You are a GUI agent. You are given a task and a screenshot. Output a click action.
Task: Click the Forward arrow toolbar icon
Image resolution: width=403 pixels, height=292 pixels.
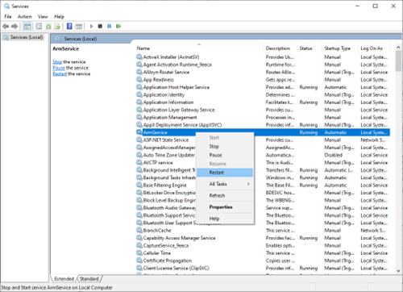(x=15, y=26)
